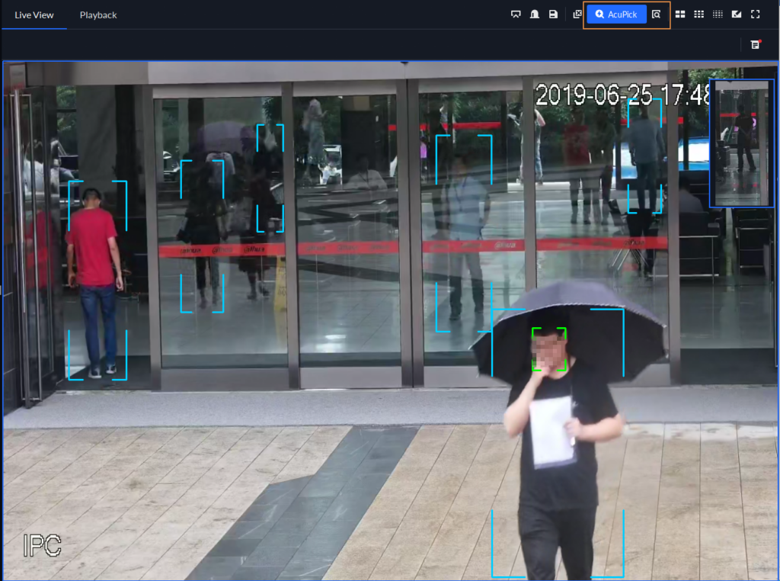Click the AcuPick search button
The height and width of the screenshot is (581, 780).
[616, 14]
